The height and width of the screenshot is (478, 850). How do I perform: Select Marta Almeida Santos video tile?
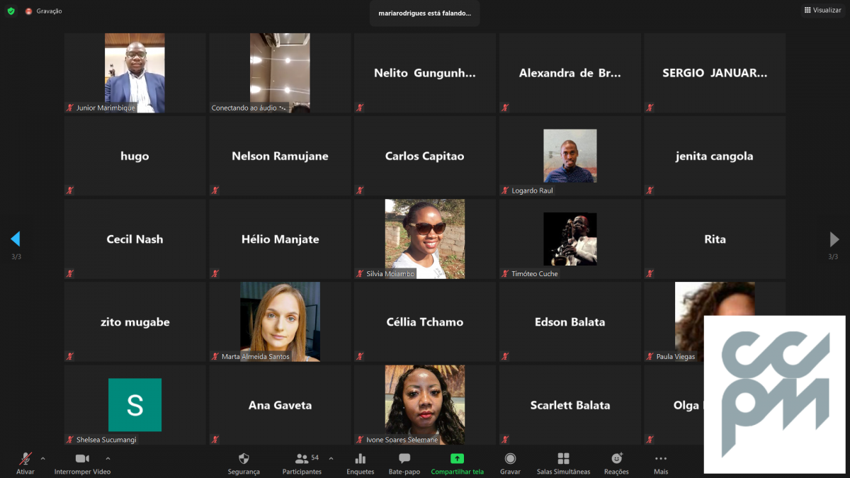point(280,321)
